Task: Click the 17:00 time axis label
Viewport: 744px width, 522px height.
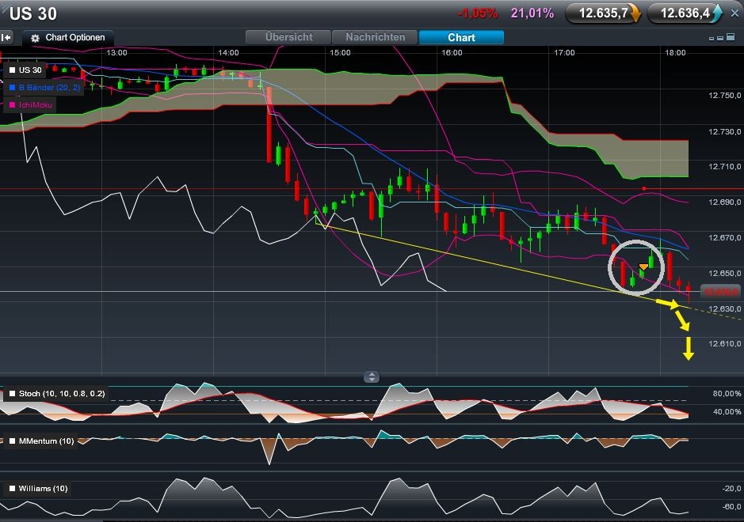Action: point(564,52)
